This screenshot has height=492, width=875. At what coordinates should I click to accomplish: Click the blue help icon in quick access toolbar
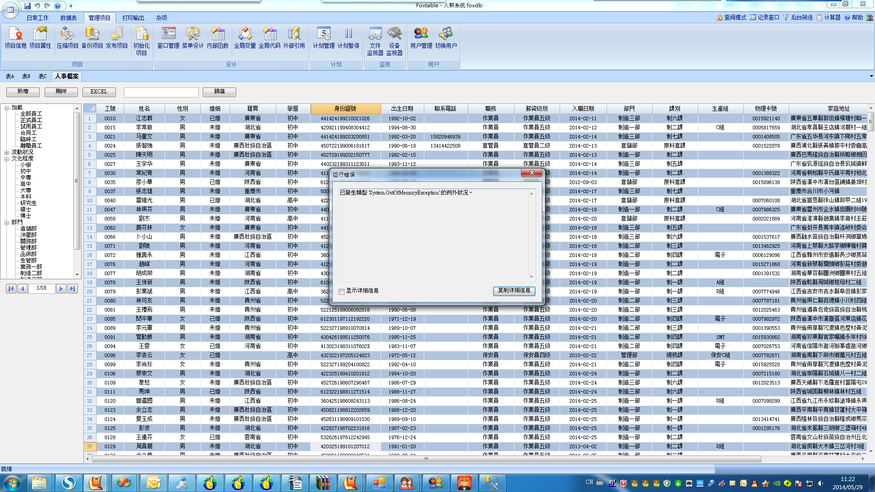click(57, 6)
